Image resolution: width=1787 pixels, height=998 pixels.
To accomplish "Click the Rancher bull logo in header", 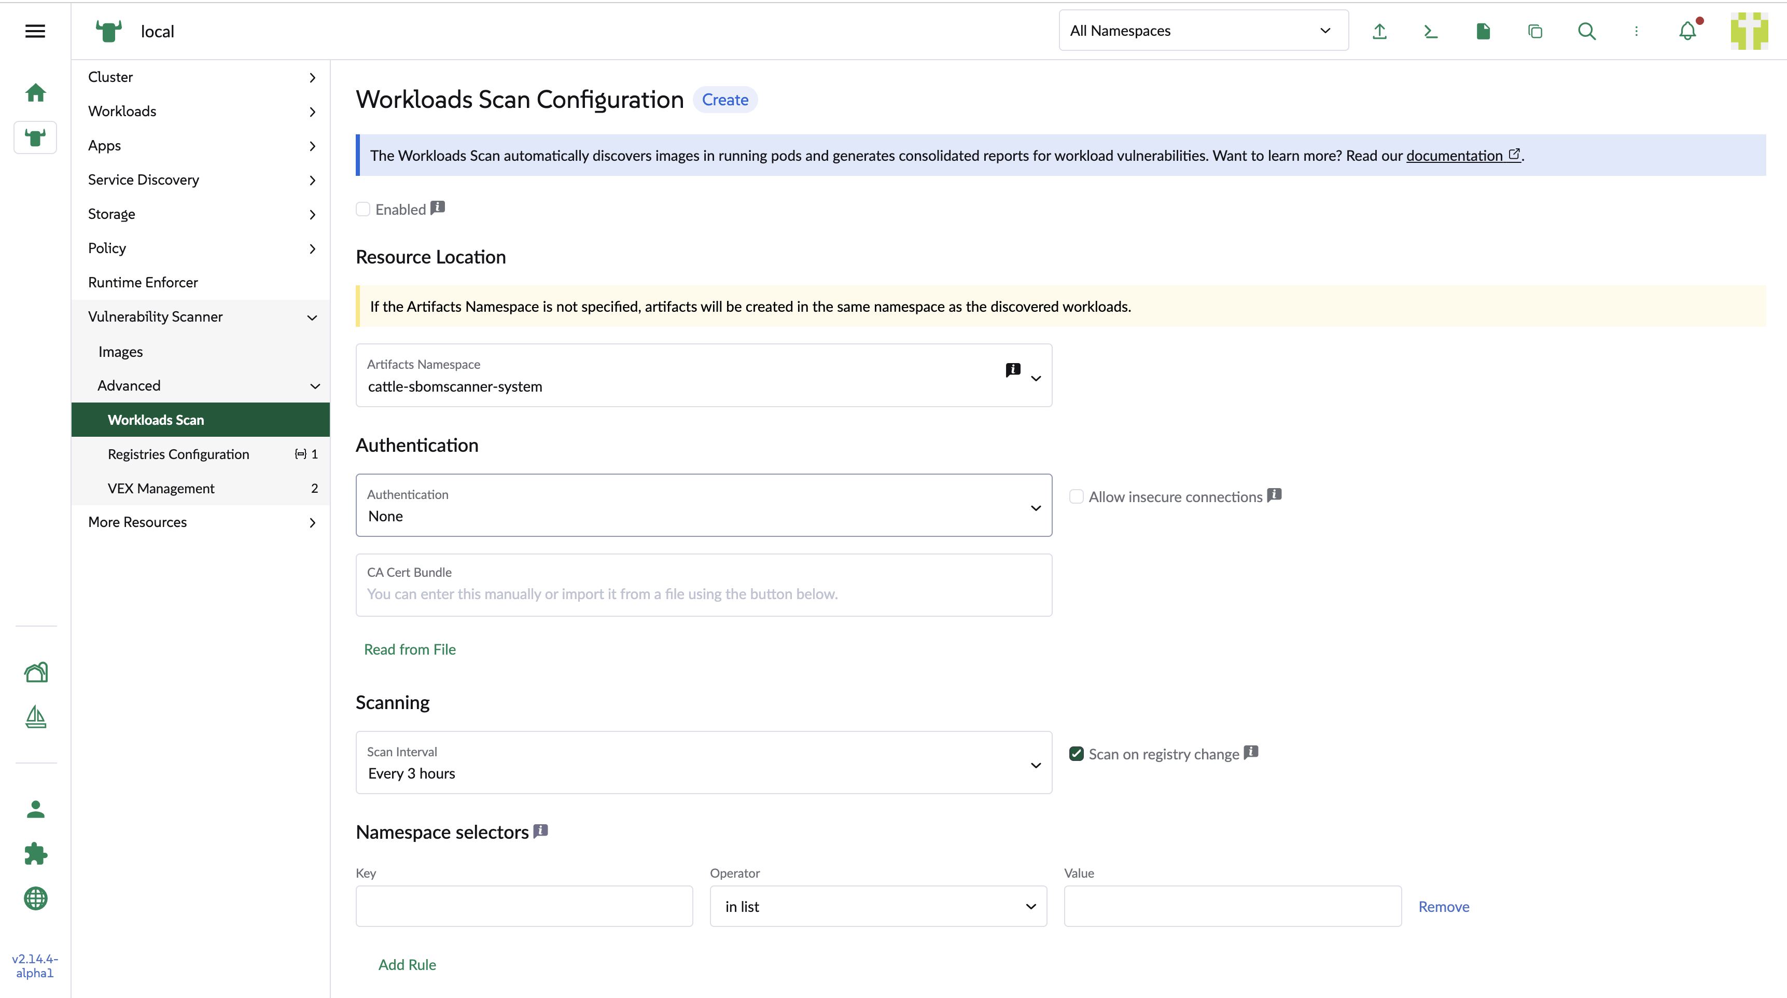I will pyautogui.click(x=108, y=31).
